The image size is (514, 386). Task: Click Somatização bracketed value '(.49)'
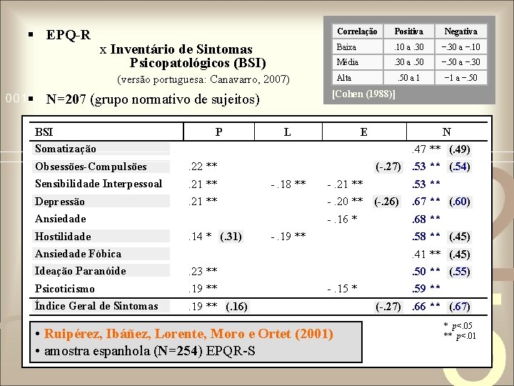[x=460, y=149]
